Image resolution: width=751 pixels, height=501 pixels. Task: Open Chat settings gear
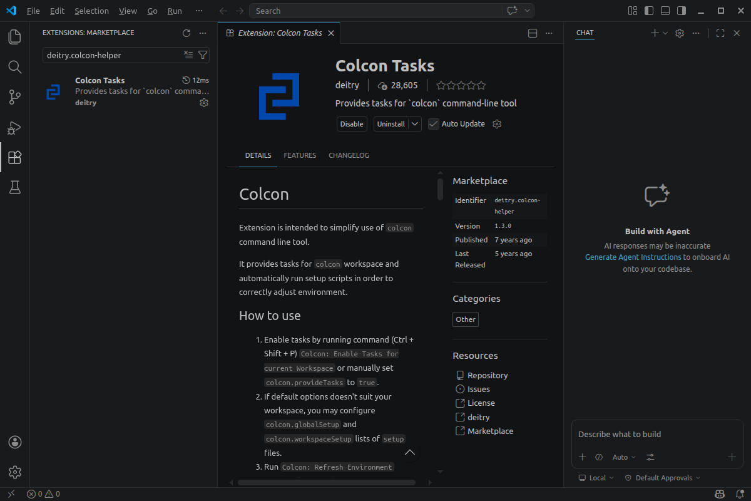(680, 33)
